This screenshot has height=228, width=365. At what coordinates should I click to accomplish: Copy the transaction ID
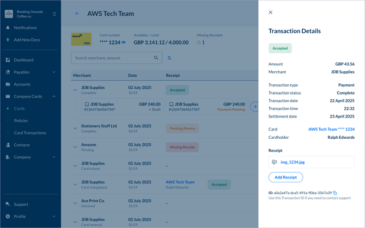pyautogui.click(x=335, y=193)
